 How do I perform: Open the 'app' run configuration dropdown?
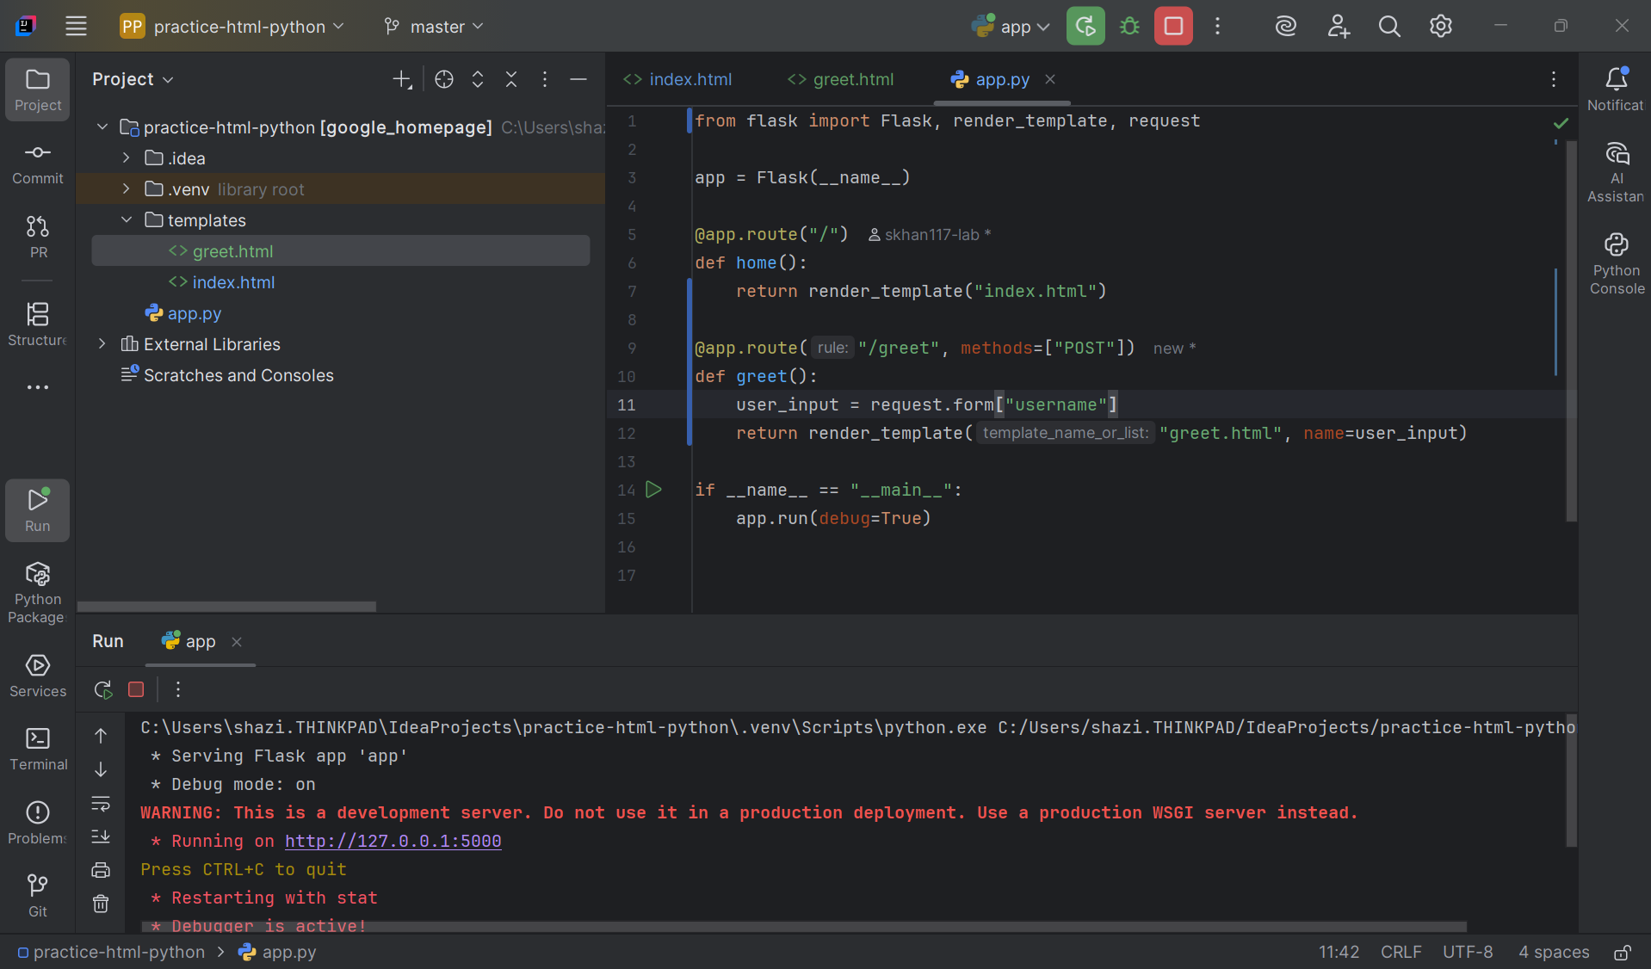1011,26
